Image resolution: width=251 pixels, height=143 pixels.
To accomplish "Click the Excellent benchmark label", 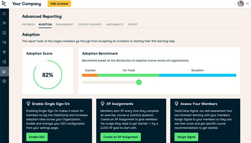I will coord(198,70).
